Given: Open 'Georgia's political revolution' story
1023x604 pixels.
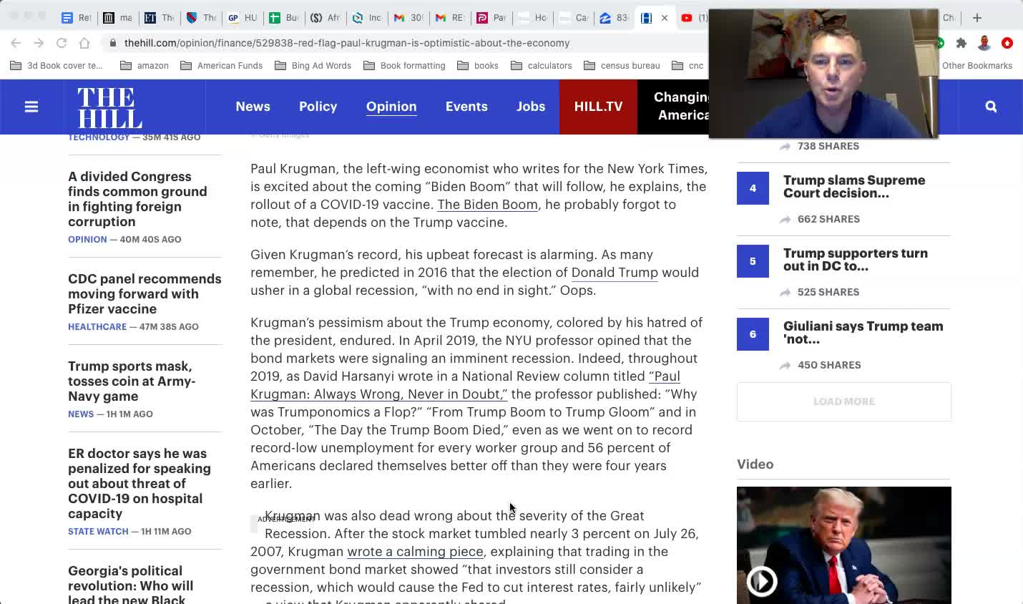Looking at the screenshot, I should [x=130, y=585].
